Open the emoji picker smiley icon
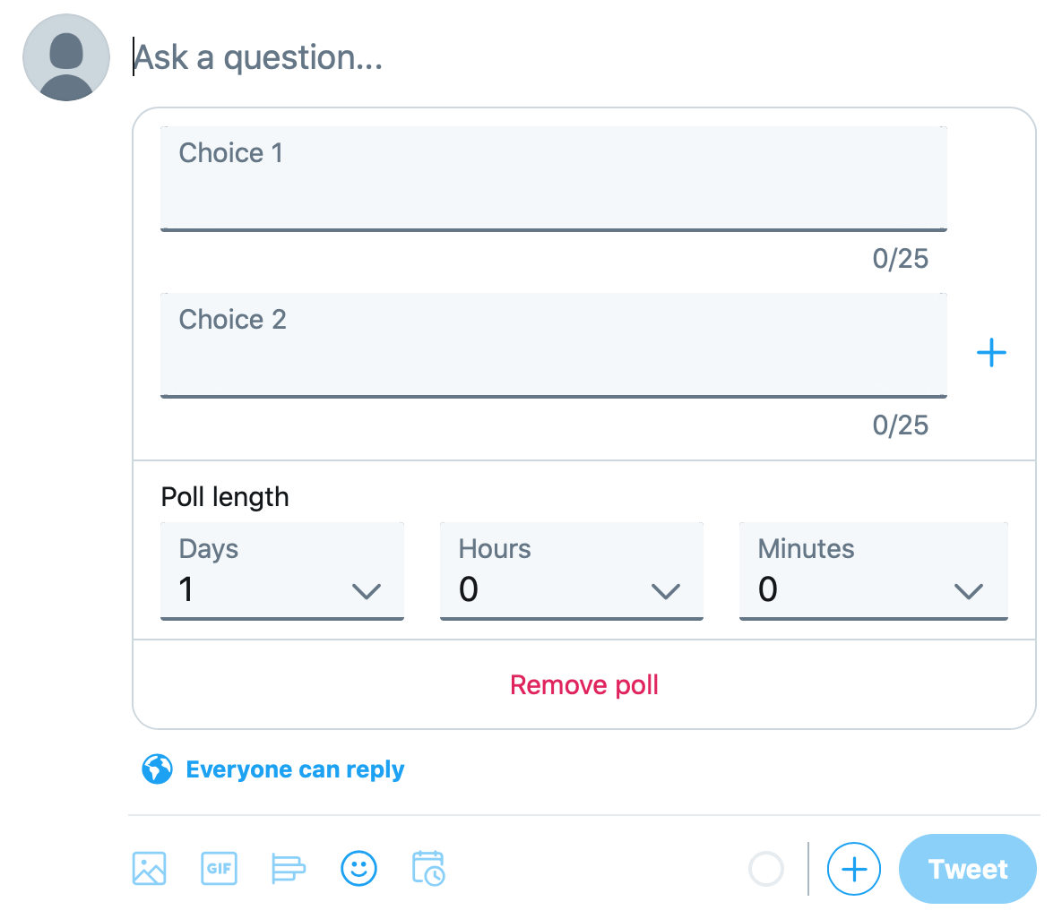The height and width of the screenshot is (919, 1062). 358,868
